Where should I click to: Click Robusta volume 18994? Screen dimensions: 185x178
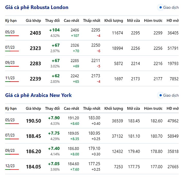click(x=117, y=48)
